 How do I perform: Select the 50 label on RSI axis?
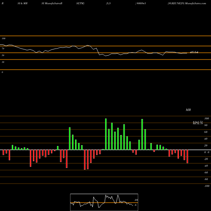pyautogui.click(x=3, y=55)
